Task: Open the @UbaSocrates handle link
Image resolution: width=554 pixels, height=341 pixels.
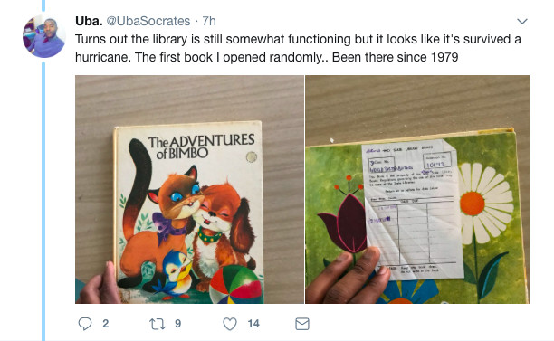Action: pos(148,21)
